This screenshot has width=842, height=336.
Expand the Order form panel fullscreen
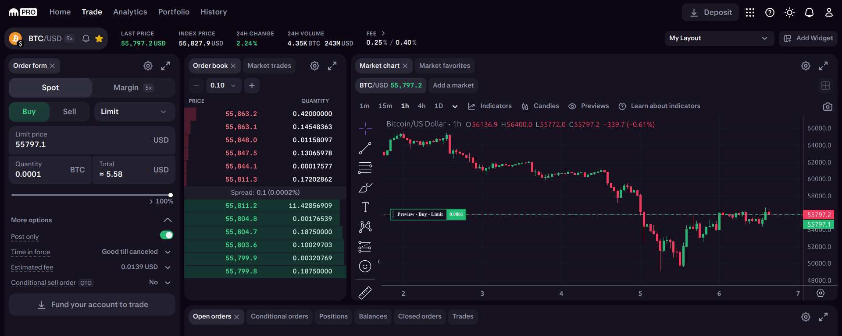point(165,66)
